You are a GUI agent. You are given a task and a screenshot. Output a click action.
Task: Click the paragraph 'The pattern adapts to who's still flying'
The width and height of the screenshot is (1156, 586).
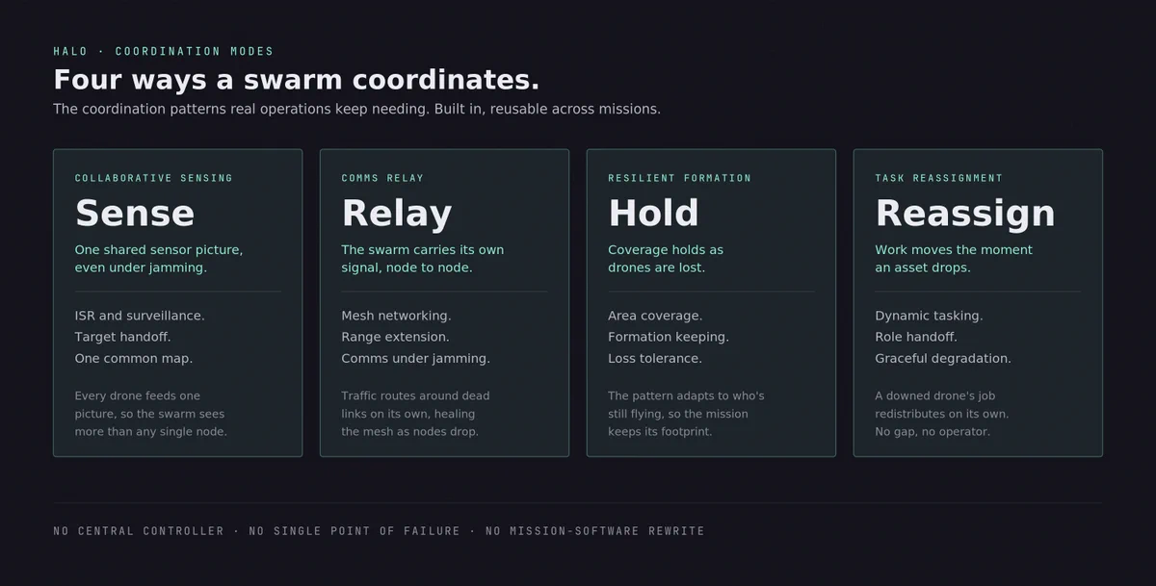pos(687,414)
